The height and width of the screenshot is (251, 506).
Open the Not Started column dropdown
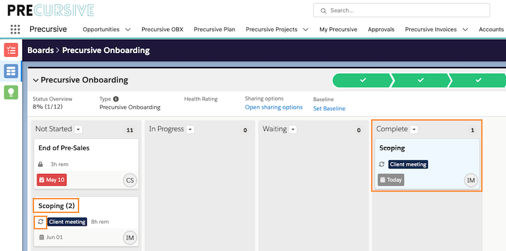[78, 130]
